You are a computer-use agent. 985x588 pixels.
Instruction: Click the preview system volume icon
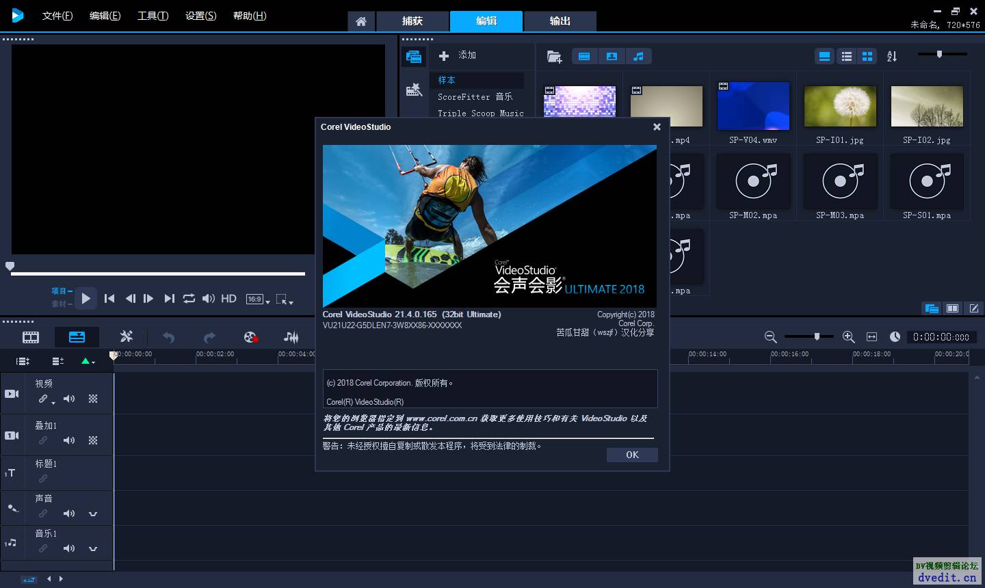click(x=209, y=298)
